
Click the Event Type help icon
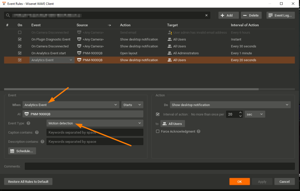pos(28,123)
